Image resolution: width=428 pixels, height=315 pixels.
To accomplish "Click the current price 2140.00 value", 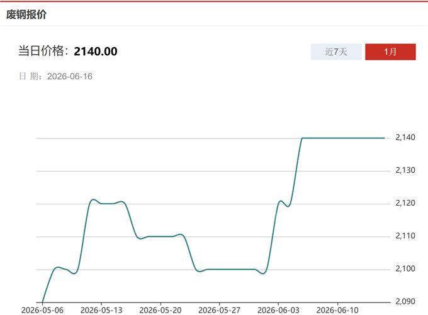I will (x=96, y=52).
